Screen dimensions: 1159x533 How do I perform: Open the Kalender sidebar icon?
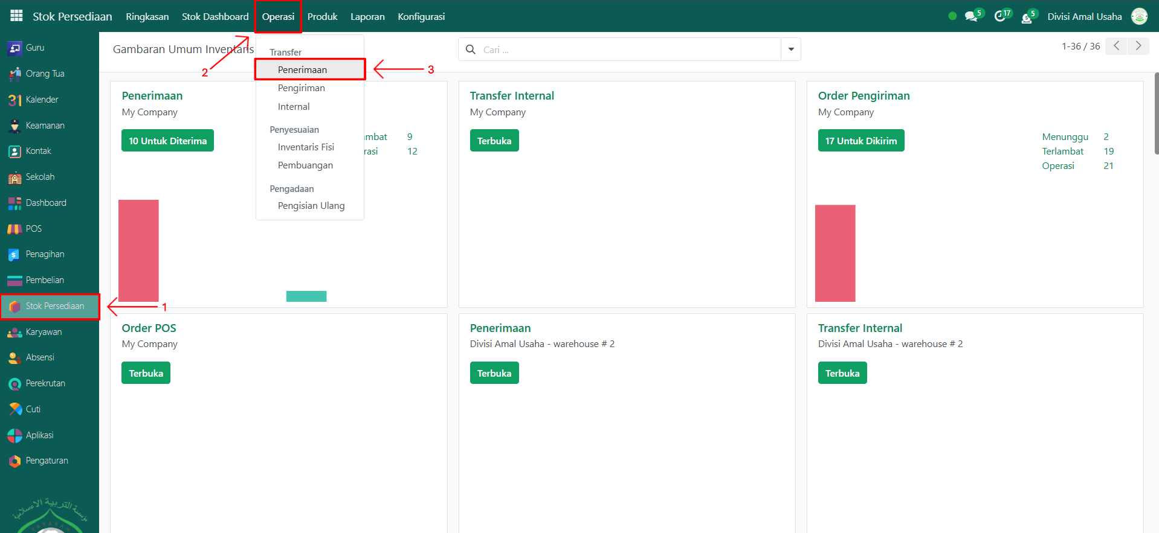click(x=15, y=100)
